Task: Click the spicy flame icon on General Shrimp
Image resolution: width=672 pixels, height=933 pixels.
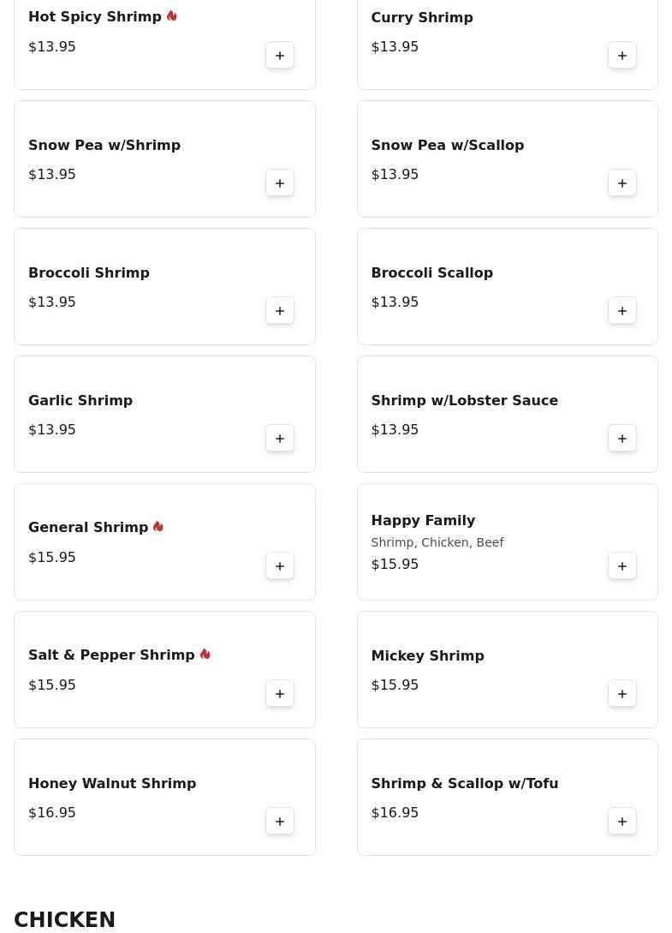Action: 158,527
